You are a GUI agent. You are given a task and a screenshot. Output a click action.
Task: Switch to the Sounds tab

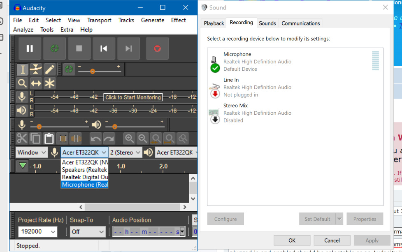[x=267, y=23]
